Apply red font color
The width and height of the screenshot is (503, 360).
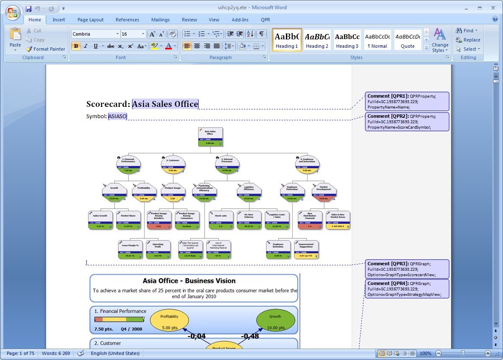tap(169, 46)
